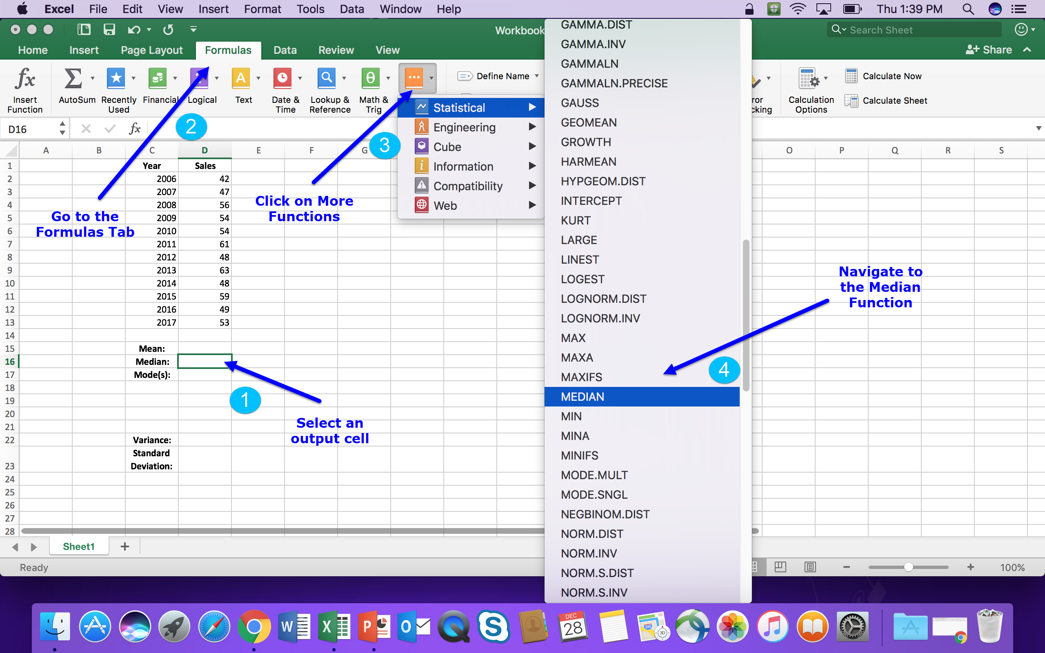Image resolution: width=1045 pixels, height=653 pixels.
Task: Switch to the Data ribbon tab
Action: click(x=285, y=50)
